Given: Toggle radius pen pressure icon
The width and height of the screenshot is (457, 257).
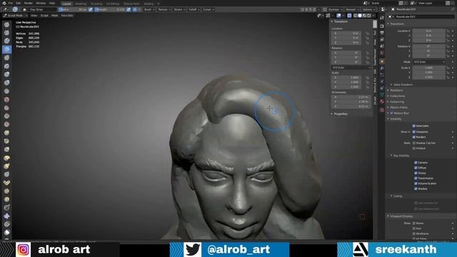Looking at the screenshot, I should [x=91, y=9].
